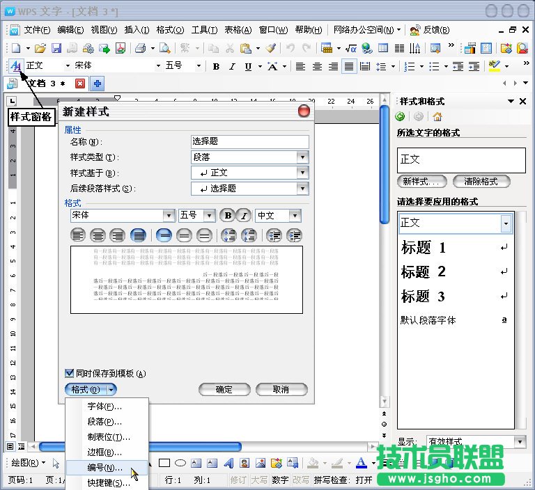The height and width of the screenshot is (490, 535).
Task: Click the 格式(O) button at dialog bottom
Action: (91, 389)
